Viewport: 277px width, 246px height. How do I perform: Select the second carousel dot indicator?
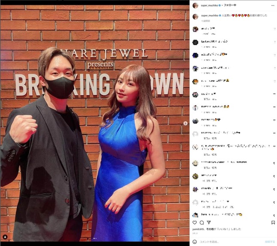(96, 238)
